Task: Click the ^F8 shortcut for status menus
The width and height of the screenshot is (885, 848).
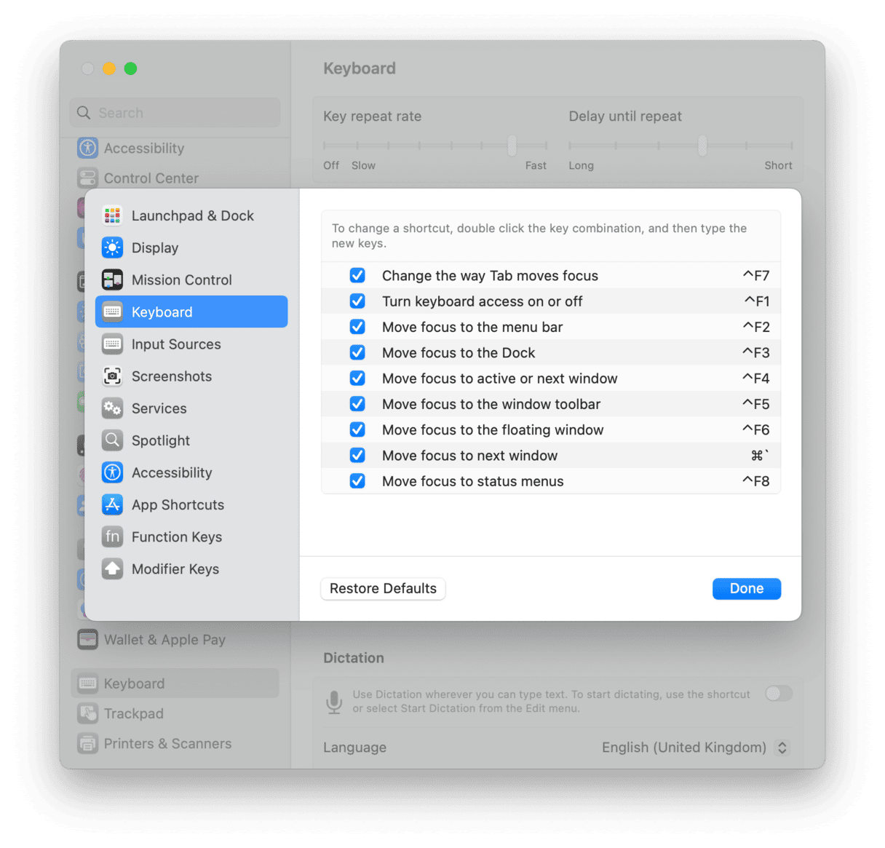Action: pyautogui.click(x=756, y=480)
